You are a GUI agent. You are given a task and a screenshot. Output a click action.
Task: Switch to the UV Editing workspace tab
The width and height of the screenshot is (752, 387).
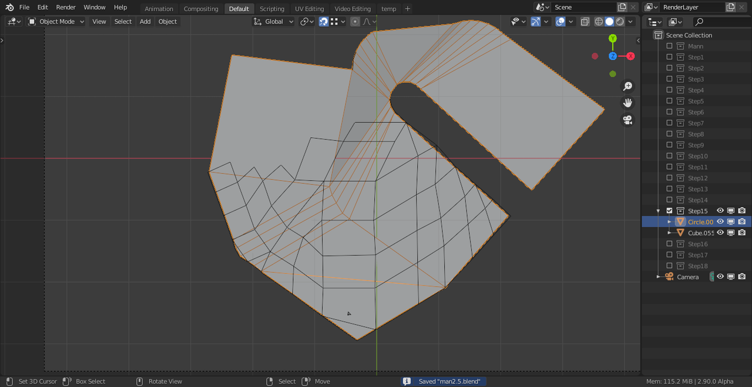pyautogui.click(x=310, y=9)
